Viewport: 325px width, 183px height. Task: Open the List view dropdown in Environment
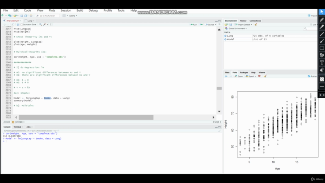pyautogui.click(x=314, y=25)
